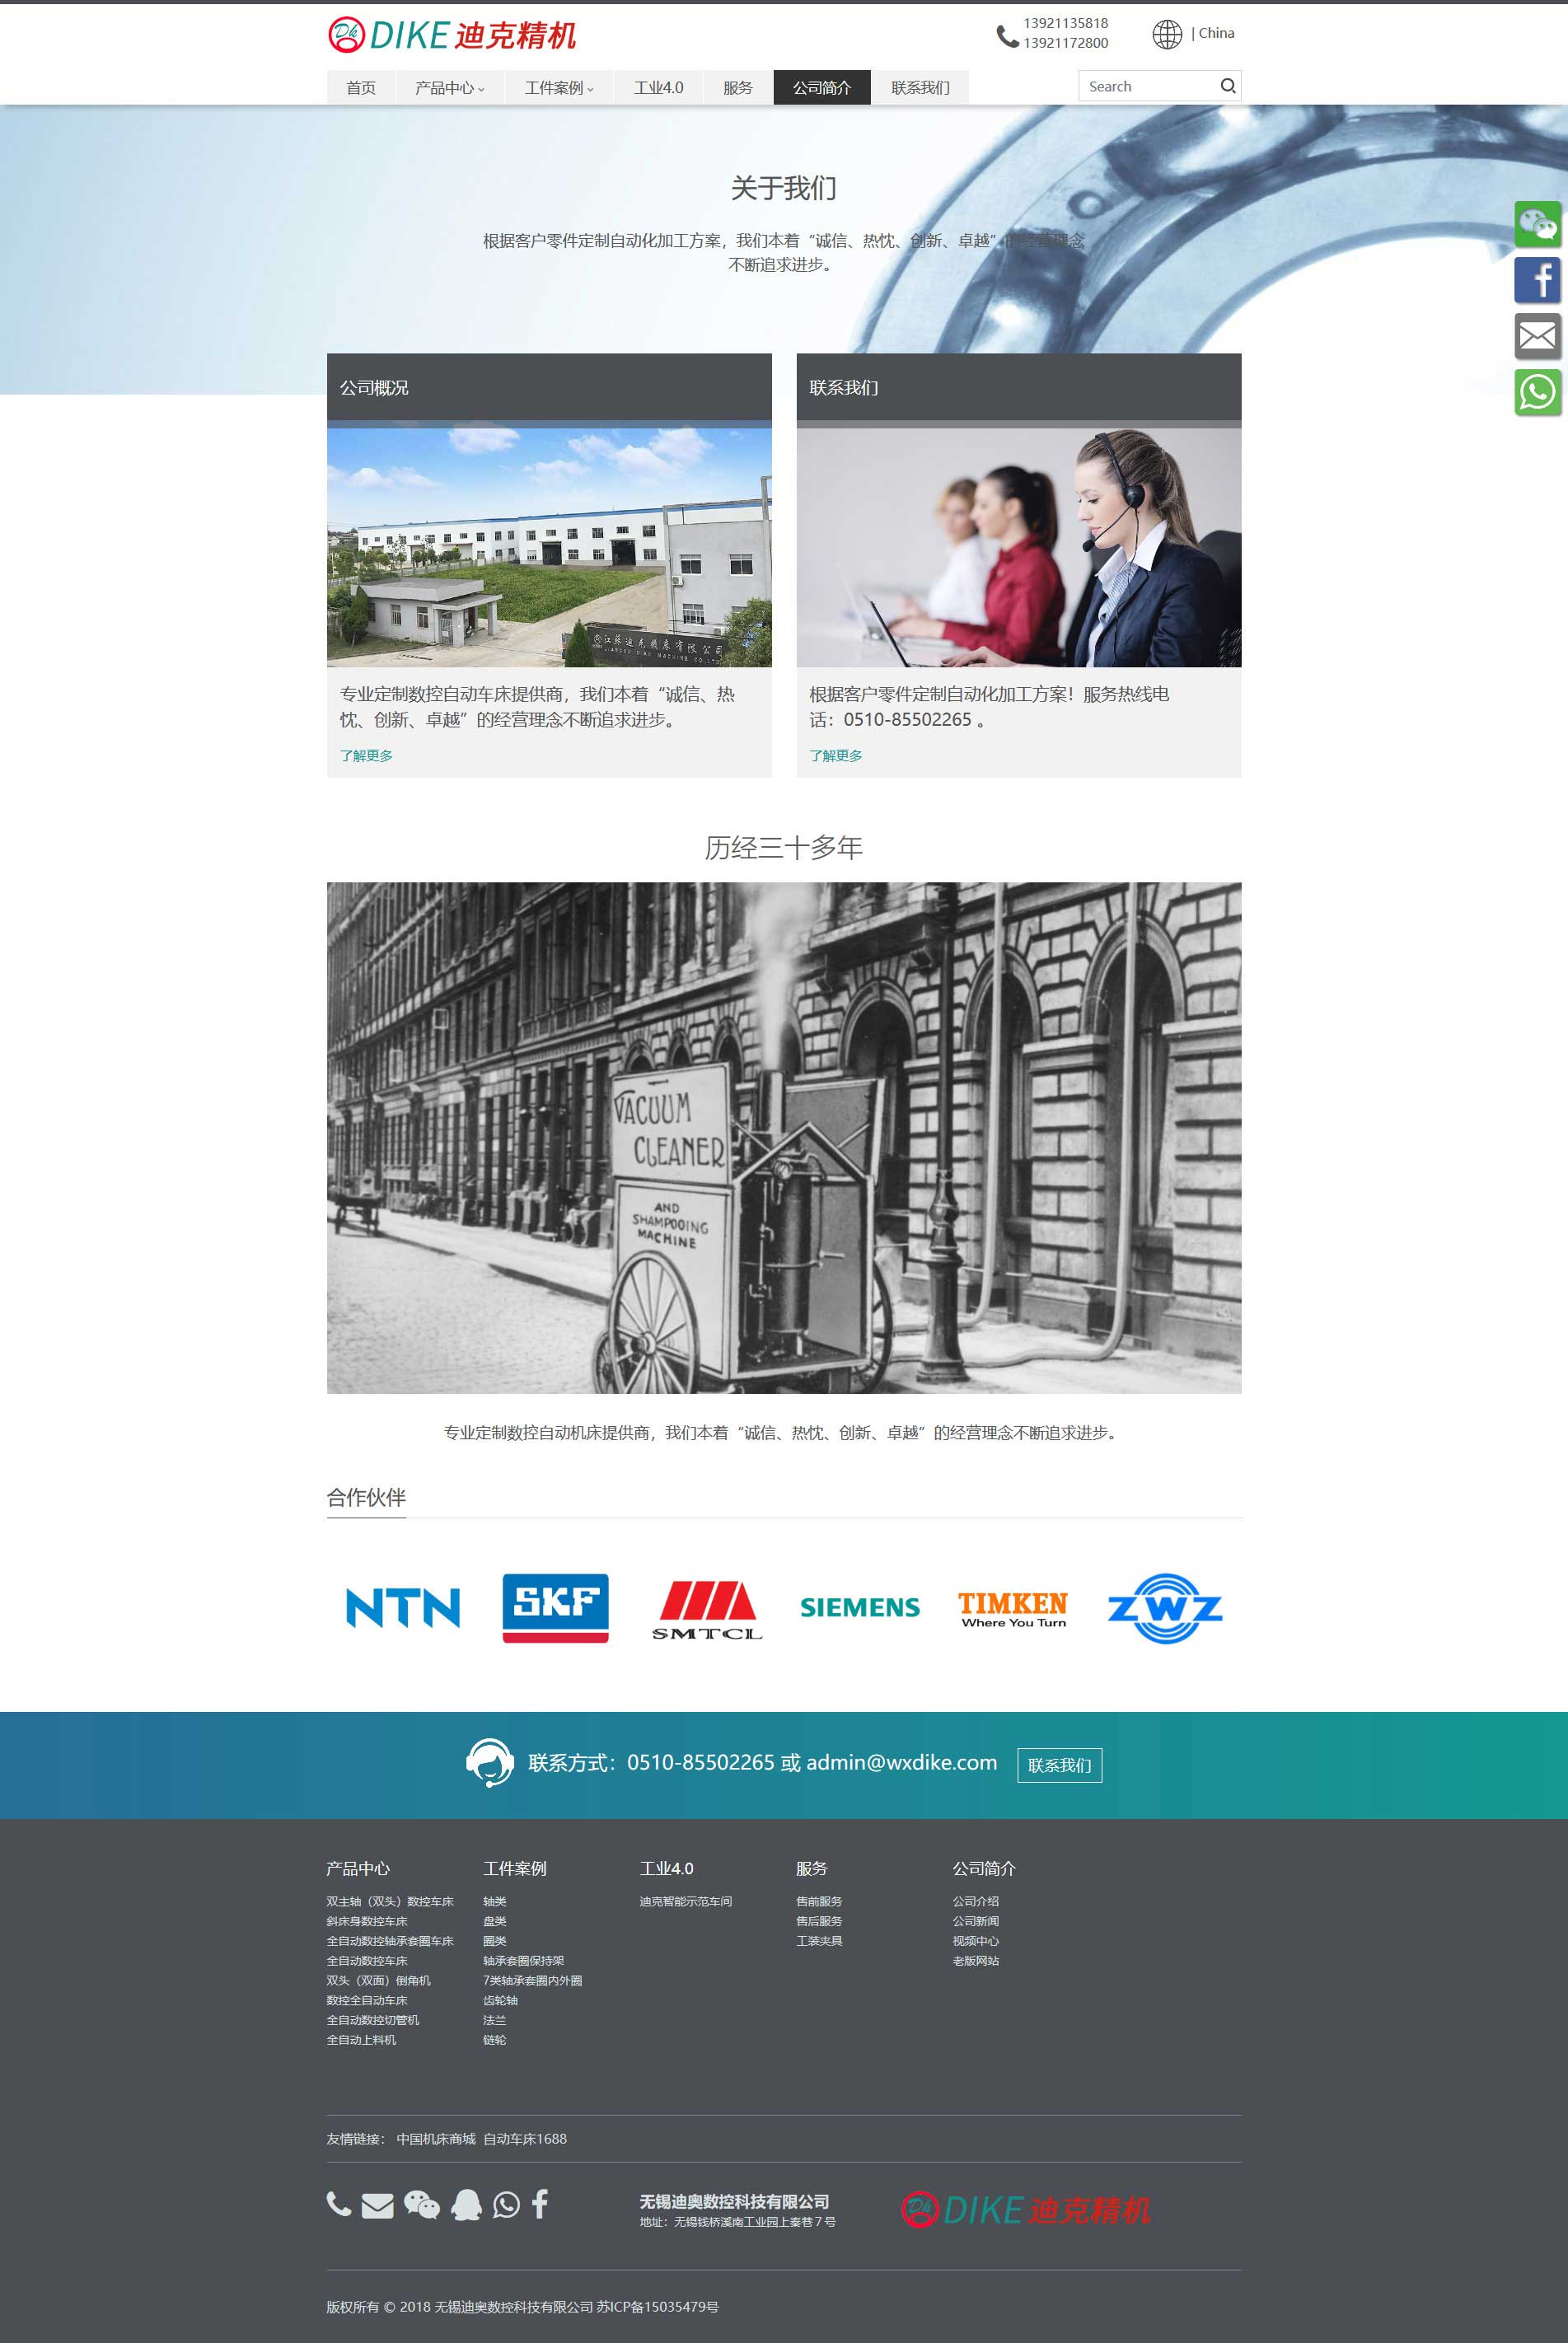The width and height of the screenshot is (1568, 2343).
Task: Go to the 首页 nav item
Action: click(361, 88)
